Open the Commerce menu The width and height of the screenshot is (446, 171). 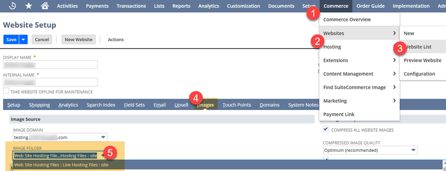point(336,6)
